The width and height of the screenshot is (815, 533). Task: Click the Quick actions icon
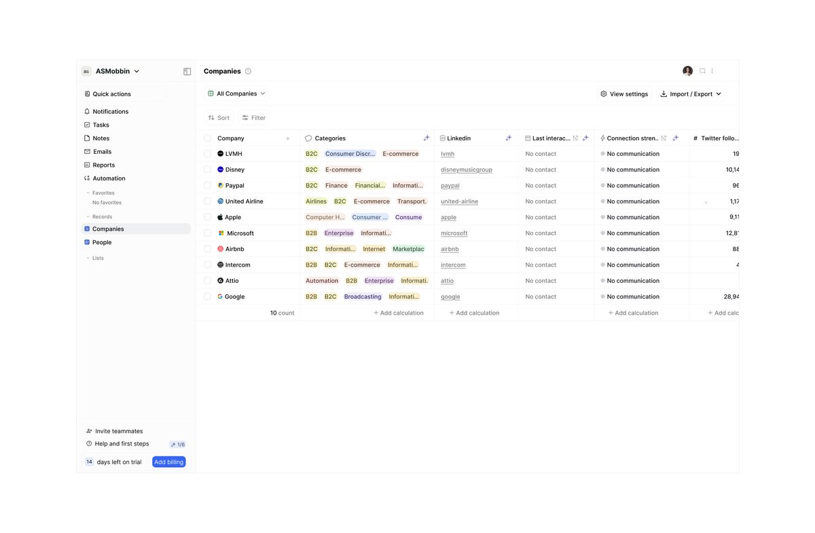coord(87,94)
